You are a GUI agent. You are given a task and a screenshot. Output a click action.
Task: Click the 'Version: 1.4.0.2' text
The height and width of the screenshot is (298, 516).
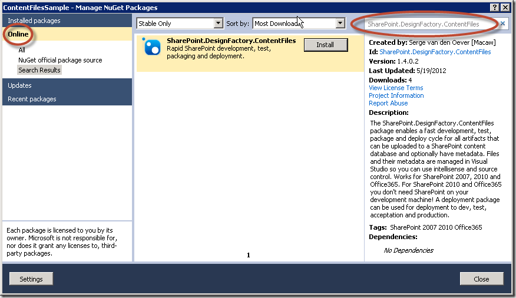[393, 61]
